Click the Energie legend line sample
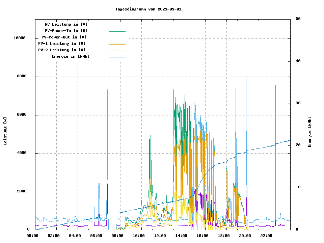324x243 pixels. click(x=117, y=57)
